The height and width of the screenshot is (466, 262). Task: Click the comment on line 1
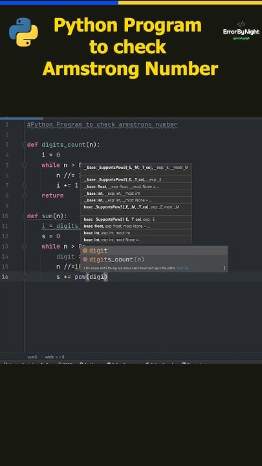(x=102, y=124)
